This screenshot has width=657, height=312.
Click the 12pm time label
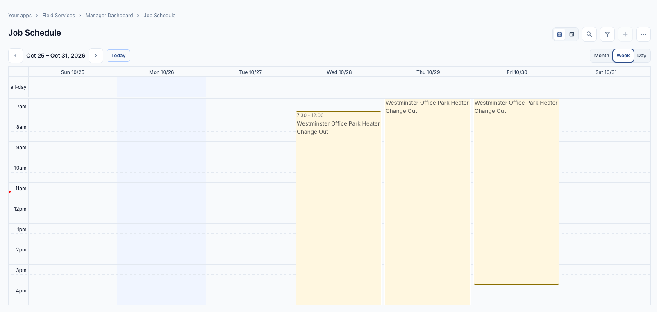click(20, 209)
